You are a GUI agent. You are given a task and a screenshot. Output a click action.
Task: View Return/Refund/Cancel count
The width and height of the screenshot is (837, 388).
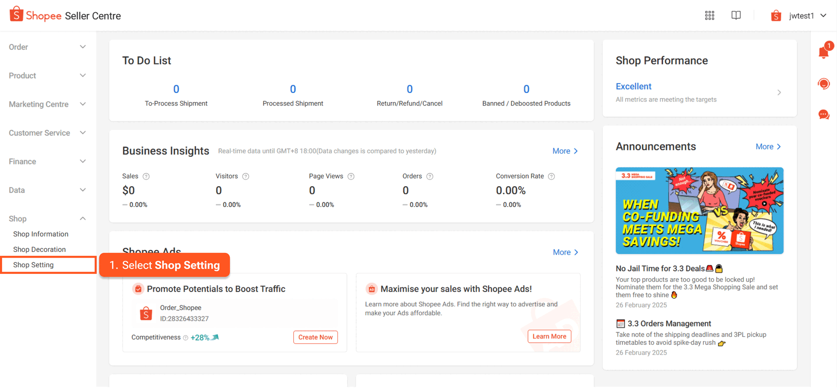point(410,89)
